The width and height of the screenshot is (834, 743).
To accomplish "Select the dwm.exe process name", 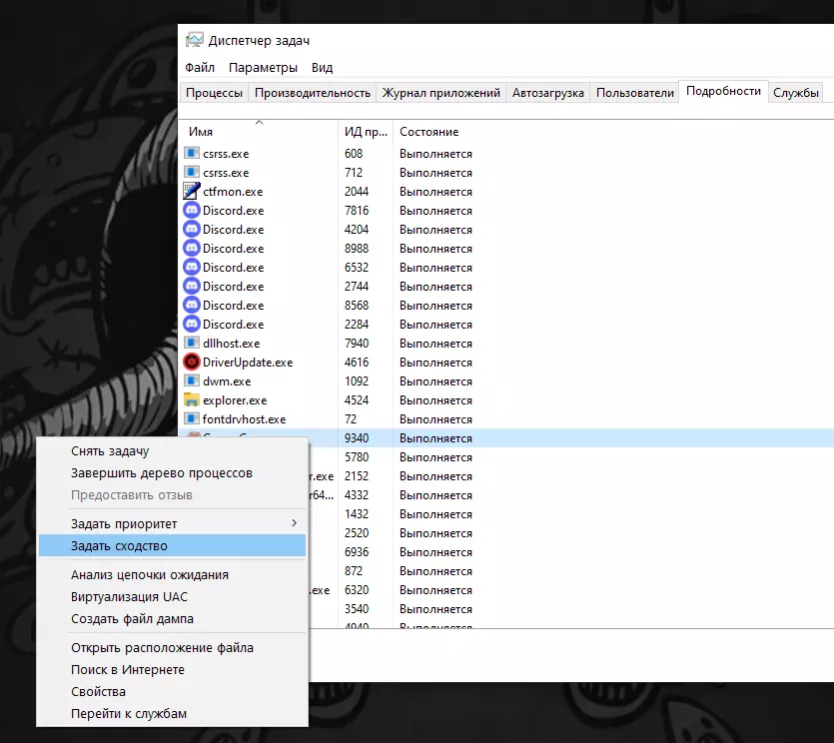I will click(227, 381).
